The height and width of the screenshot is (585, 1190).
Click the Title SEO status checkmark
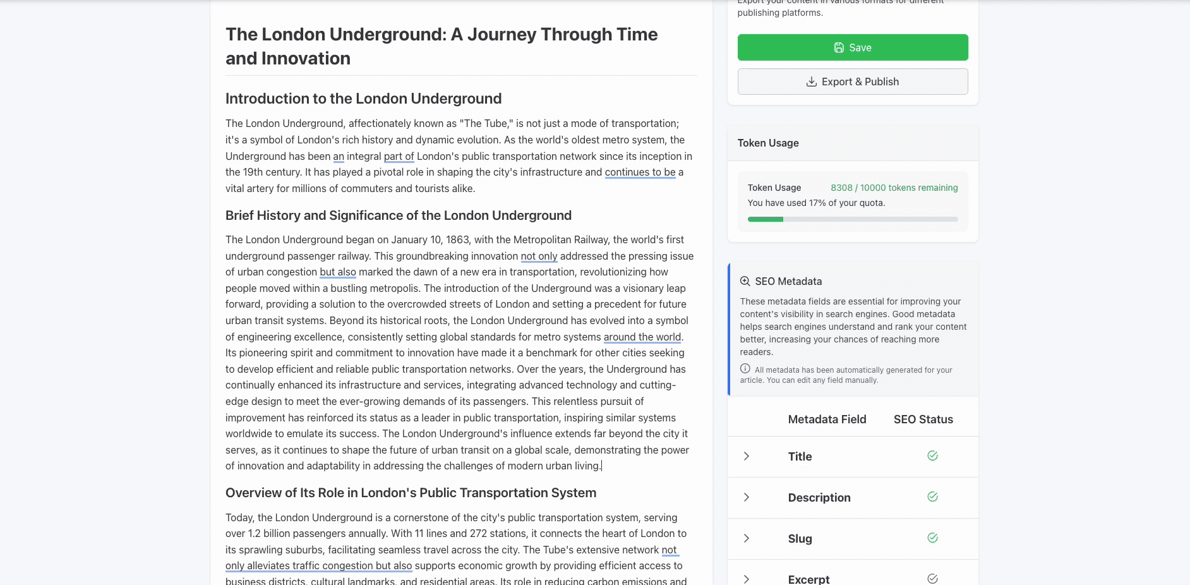click(x=932, y=456)
